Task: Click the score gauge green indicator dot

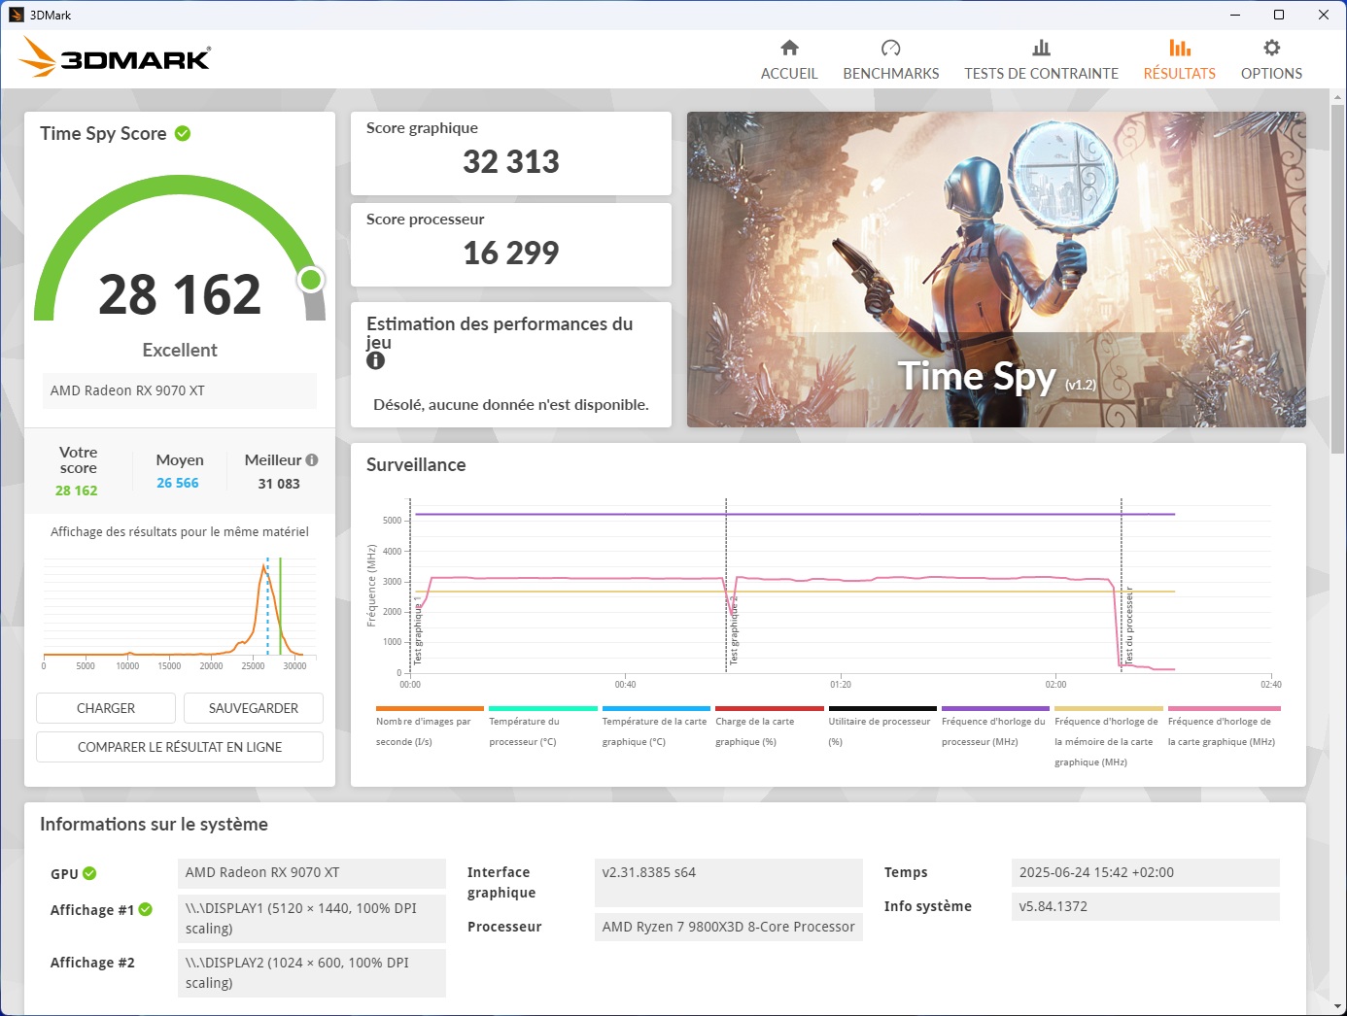Action: click(311, 280)
